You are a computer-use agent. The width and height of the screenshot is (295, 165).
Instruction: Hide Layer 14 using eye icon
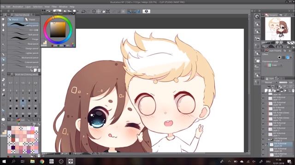(x=263, y=114)
